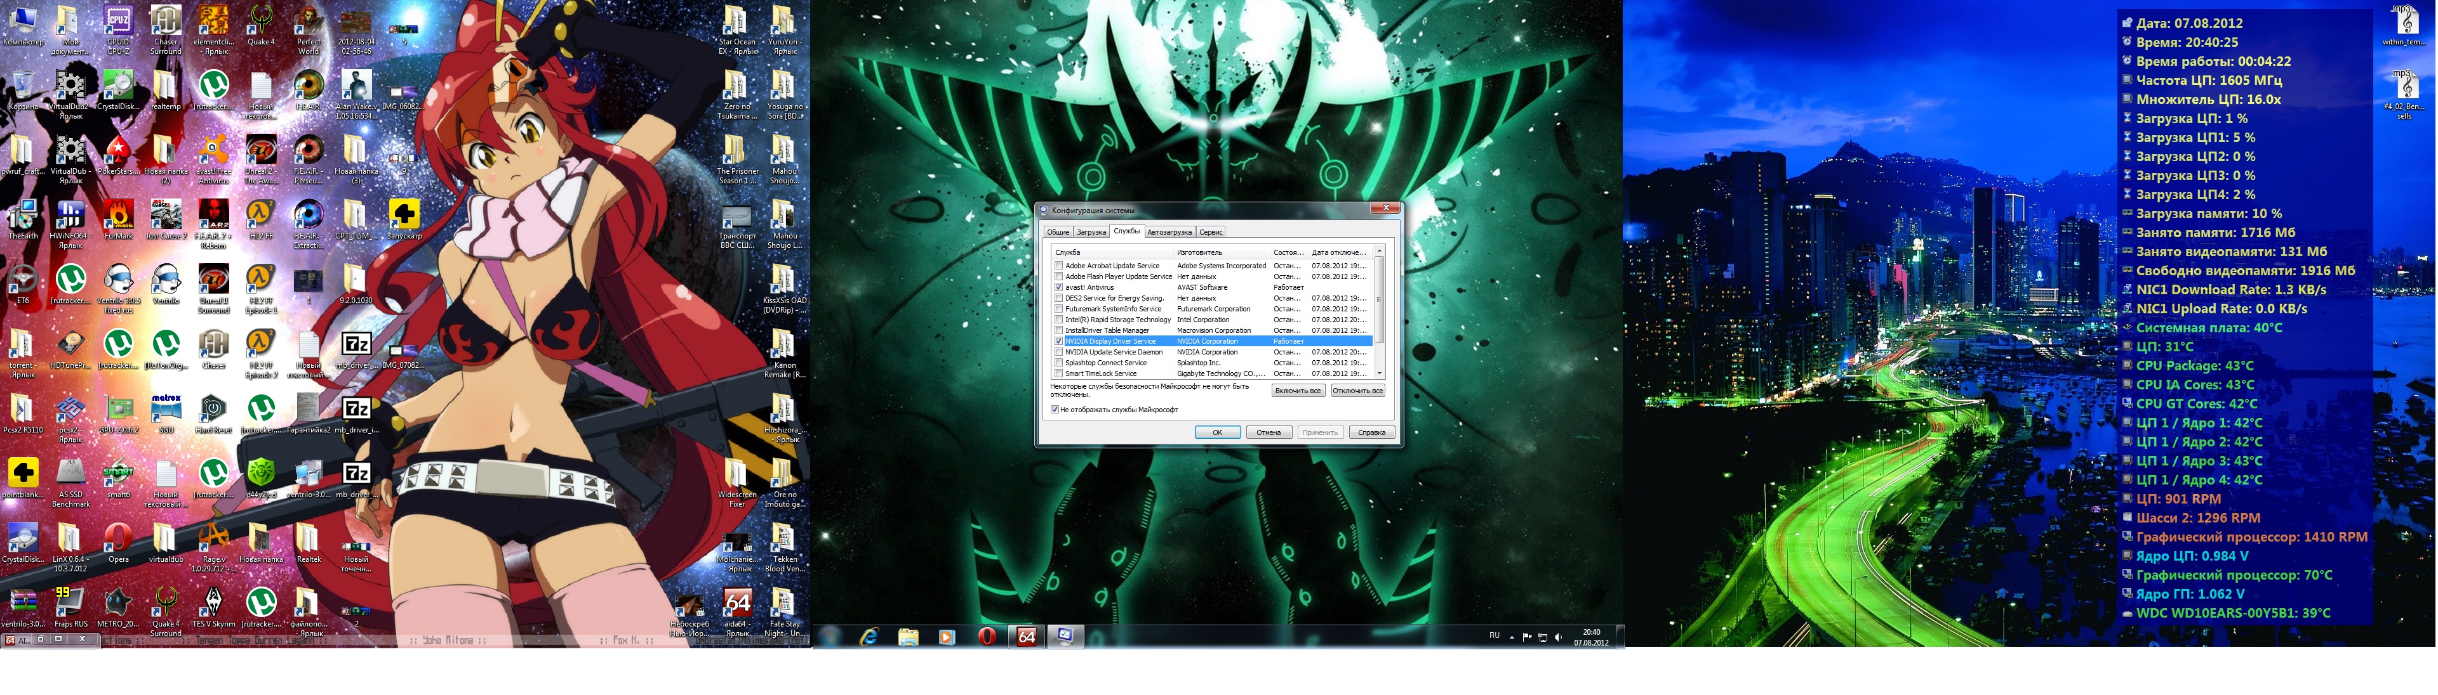Click Справка button
Image resolution: width=2438 pixels, height=695 pixels.
coord(1371,432)
